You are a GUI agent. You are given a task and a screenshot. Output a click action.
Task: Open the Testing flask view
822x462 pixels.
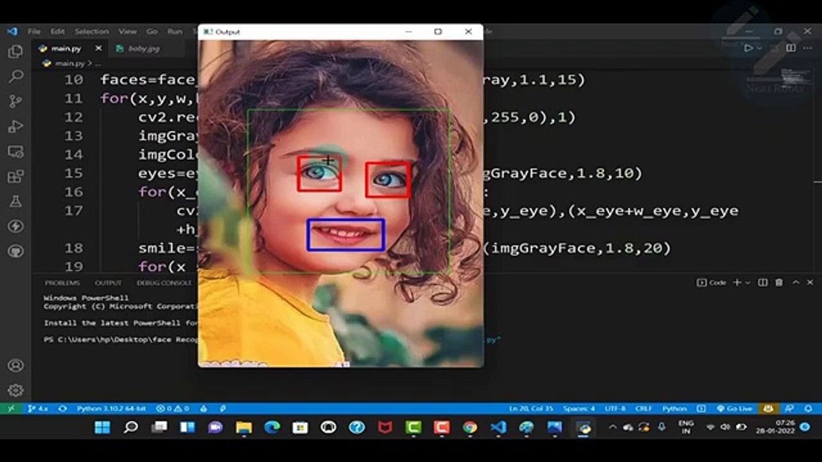[x=15, y=201]
